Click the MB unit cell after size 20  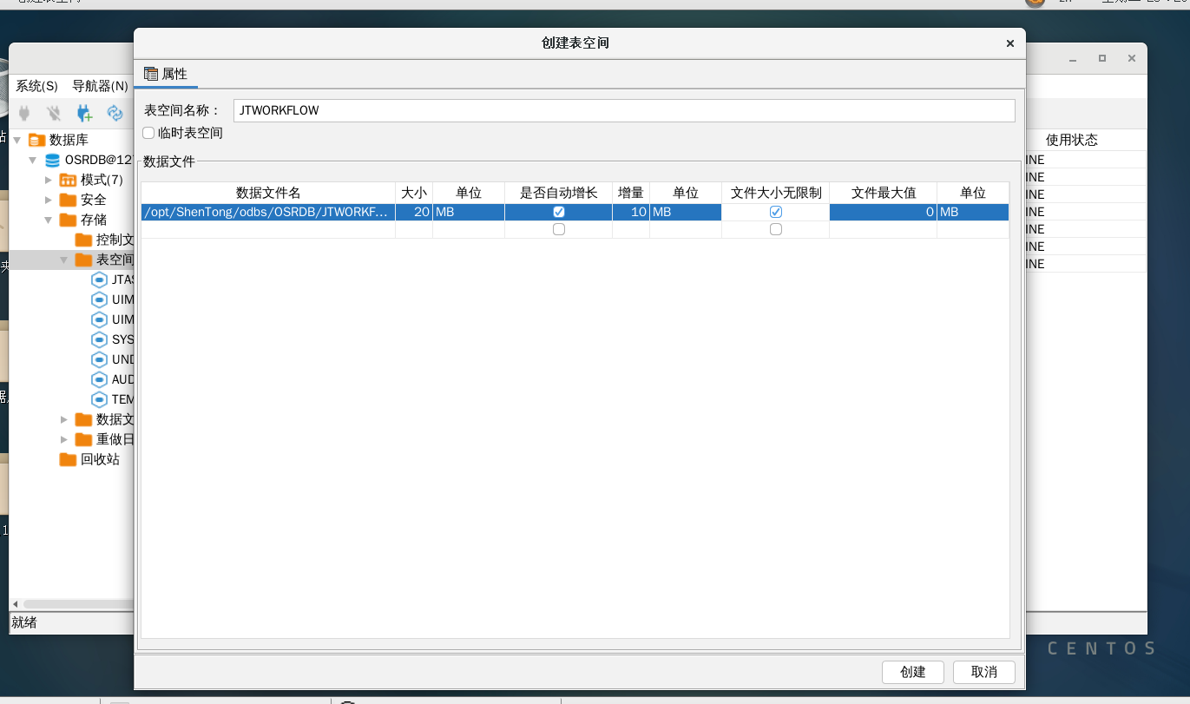click(469, 212)
